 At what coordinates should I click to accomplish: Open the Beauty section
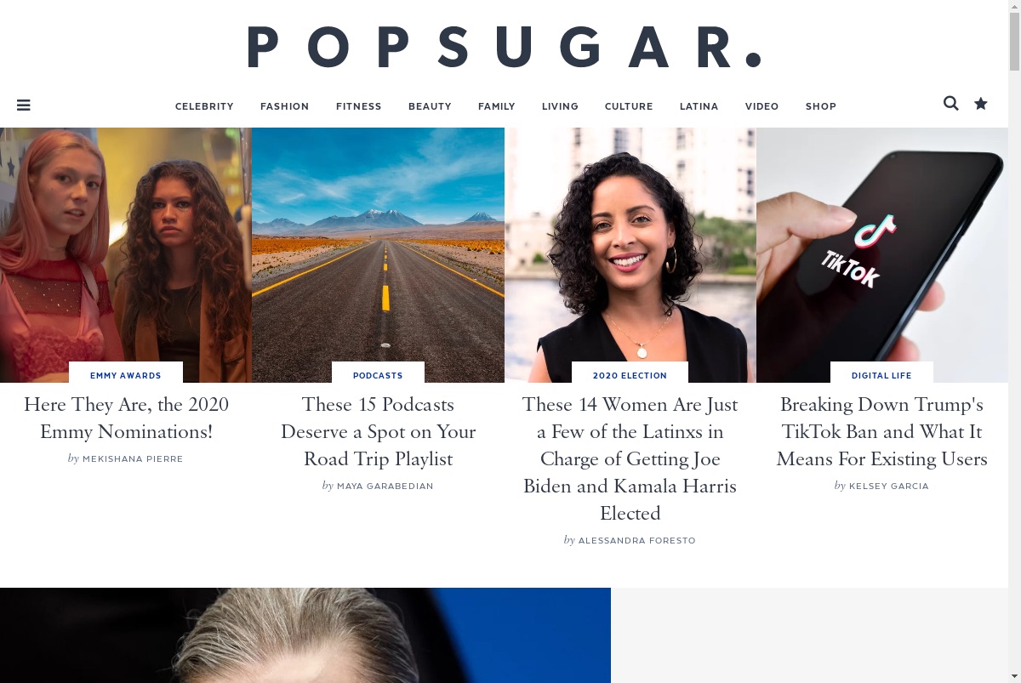(x=430, y=106)
